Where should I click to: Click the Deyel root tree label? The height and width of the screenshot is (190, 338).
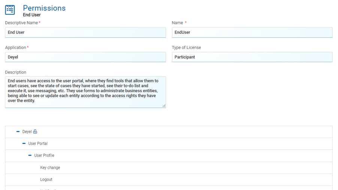pyautogui.click(x=27, y=132)
